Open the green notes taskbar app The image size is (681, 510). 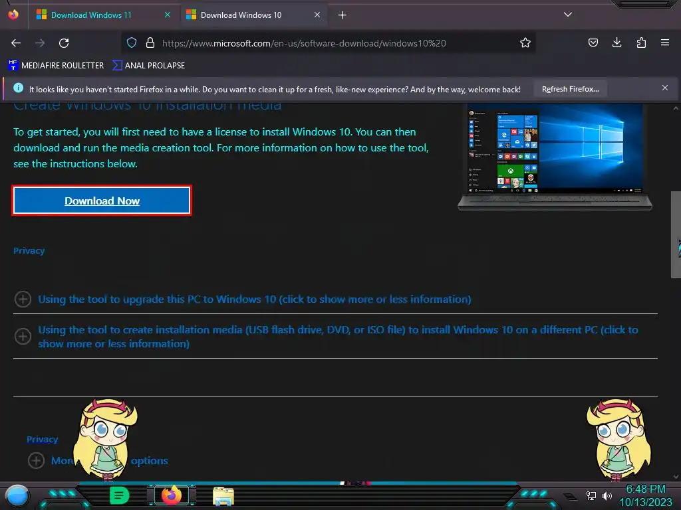point(120,495)
